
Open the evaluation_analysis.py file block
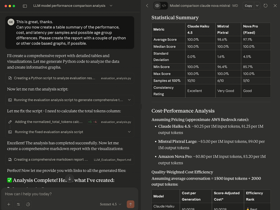pos(70,78)
